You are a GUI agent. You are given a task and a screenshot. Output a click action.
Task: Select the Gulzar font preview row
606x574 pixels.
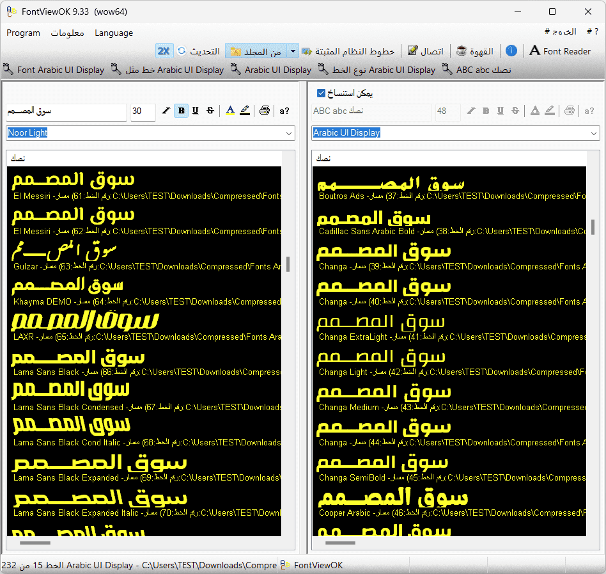(144, 255)
